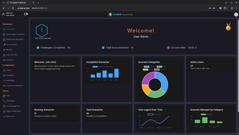Open Scenarios under Configuration
Screen dimensions: 239x135
coord(8,75)
